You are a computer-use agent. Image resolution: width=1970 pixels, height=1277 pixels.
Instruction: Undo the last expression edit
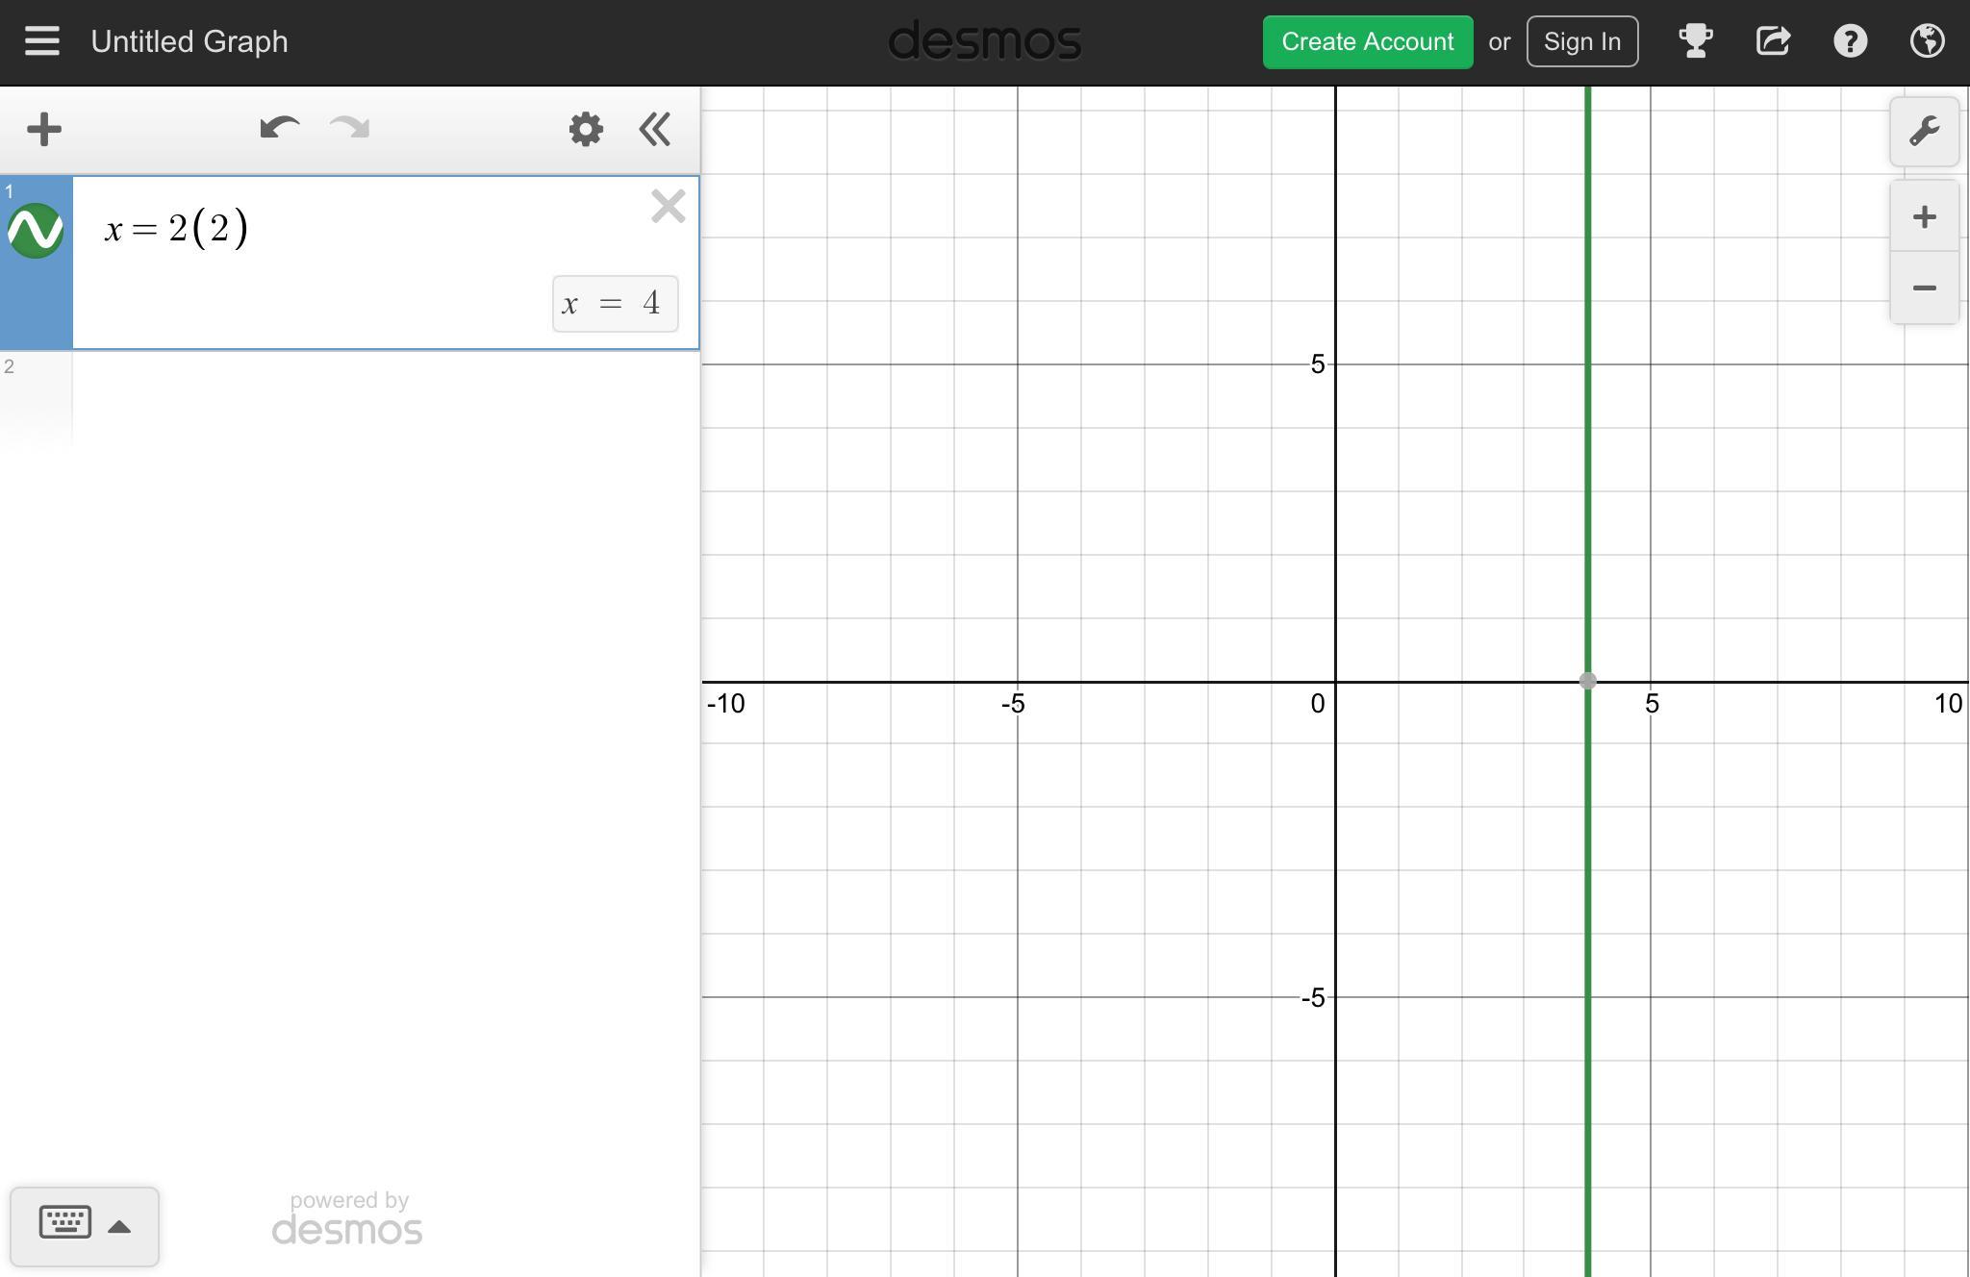(279, 129)
